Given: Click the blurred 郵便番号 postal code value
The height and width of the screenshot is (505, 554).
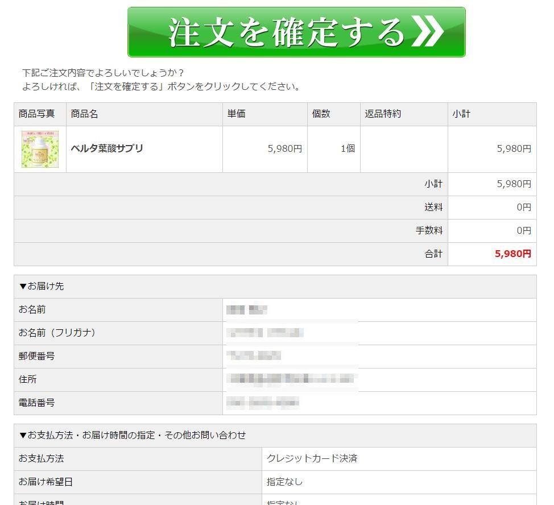Looking at the screenshot, I should pos(254,357).
